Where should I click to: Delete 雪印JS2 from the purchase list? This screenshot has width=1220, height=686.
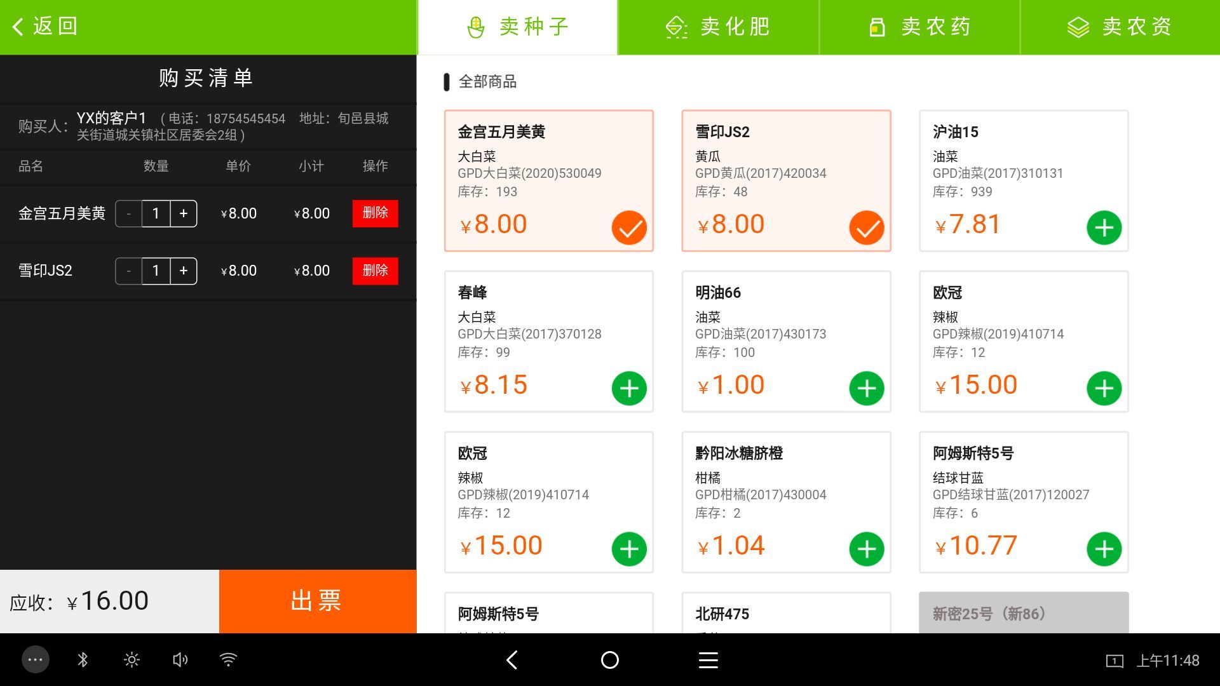pyautogui.click(x=376, y=271)
